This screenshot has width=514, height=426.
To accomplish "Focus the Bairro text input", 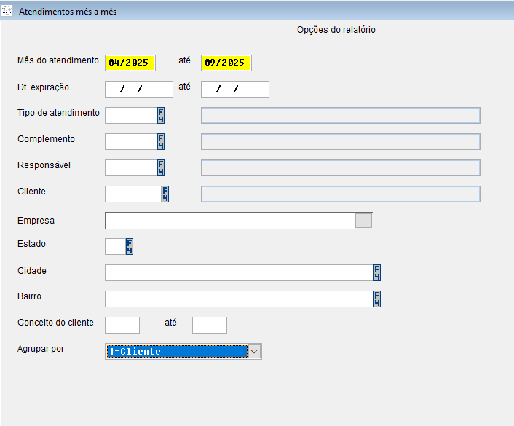I will (238, 299).
